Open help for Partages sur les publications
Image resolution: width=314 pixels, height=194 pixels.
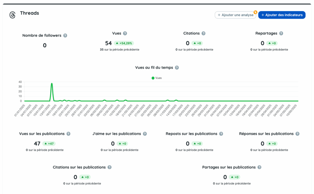click(x=259, y=167)
